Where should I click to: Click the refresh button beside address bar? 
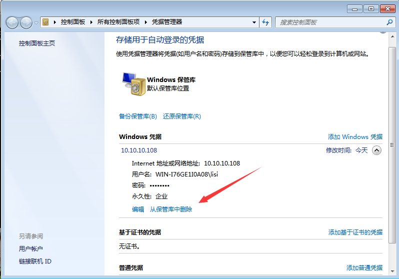(265, 22)
